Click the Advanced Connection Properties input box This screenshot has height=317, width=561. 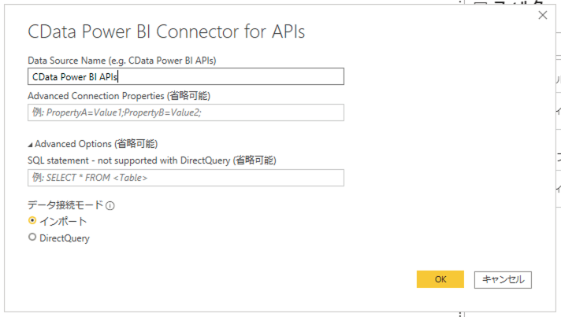tap(185, 112)
